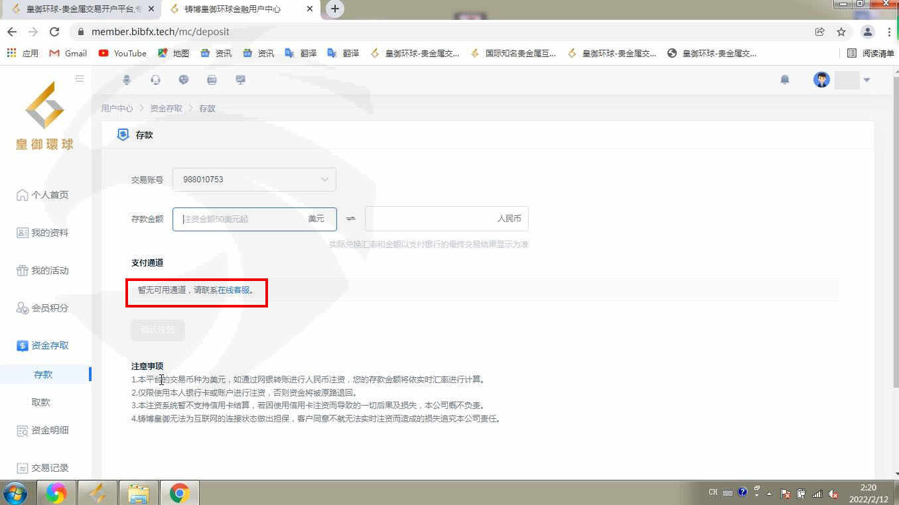Viewport: 899px width, 505px height.
Task: Click the 注意事项 heading
Action: pos(147,366)
